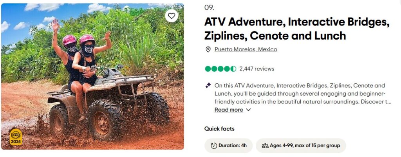The image size is (401, 157).
Task: Click the tour description paragraph text
Action: pos(303,94)
